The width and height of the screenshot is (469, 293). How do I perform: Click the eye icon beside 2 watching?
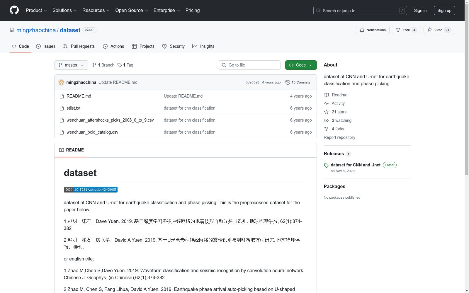[x=326, y=120]
